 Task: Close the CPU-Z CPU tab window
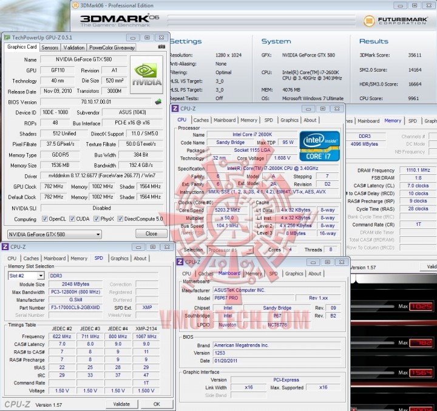tap(337, 109)
